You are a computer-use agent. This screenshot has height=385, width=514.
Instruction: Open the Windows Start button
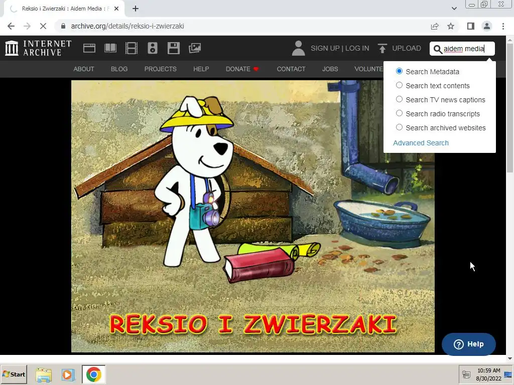click(x=14, y=374)
